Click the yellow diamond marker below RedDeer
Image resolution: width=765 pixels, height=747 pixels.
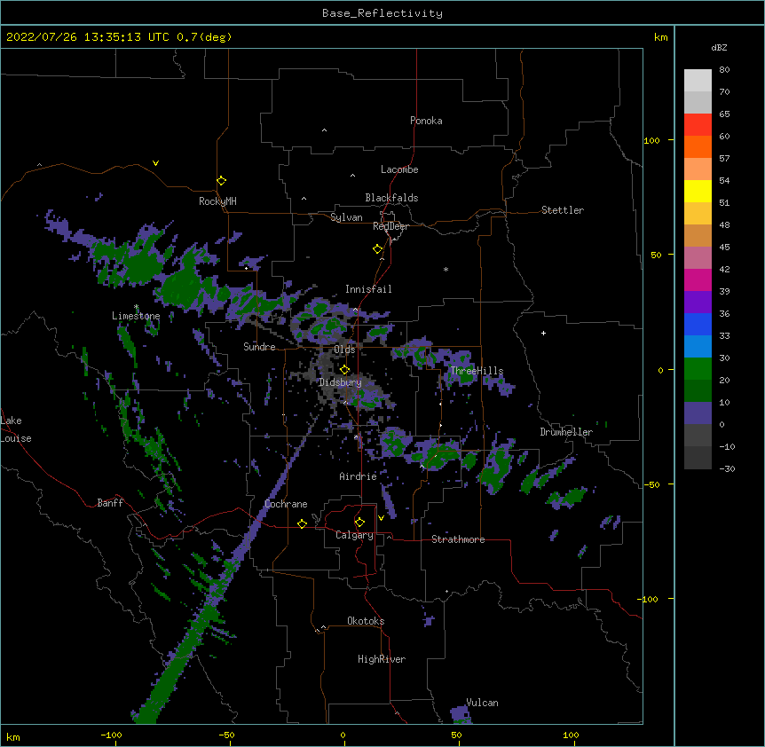click(x=378, y=249)
